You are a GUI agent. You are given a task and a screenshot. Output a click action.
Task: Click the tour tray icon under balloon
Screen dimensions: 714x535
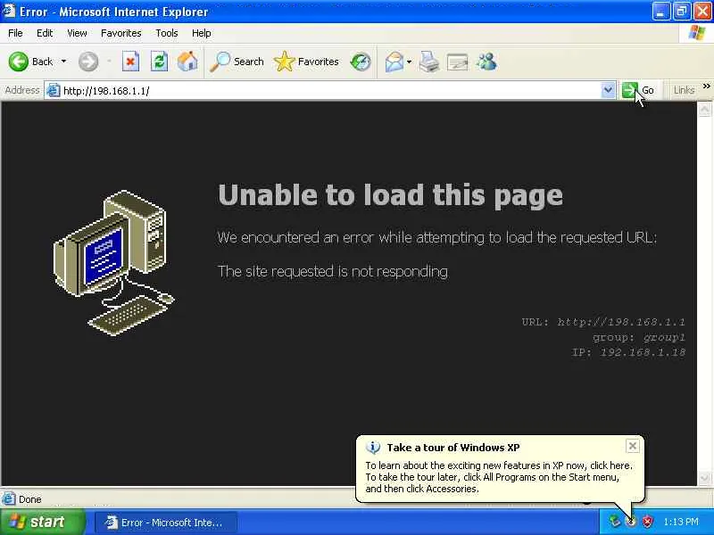[x=631, y=522]
